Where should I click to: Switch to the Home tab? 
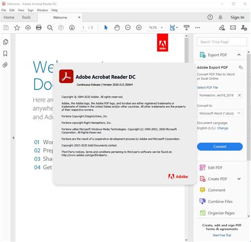click(x=9, y=17)
